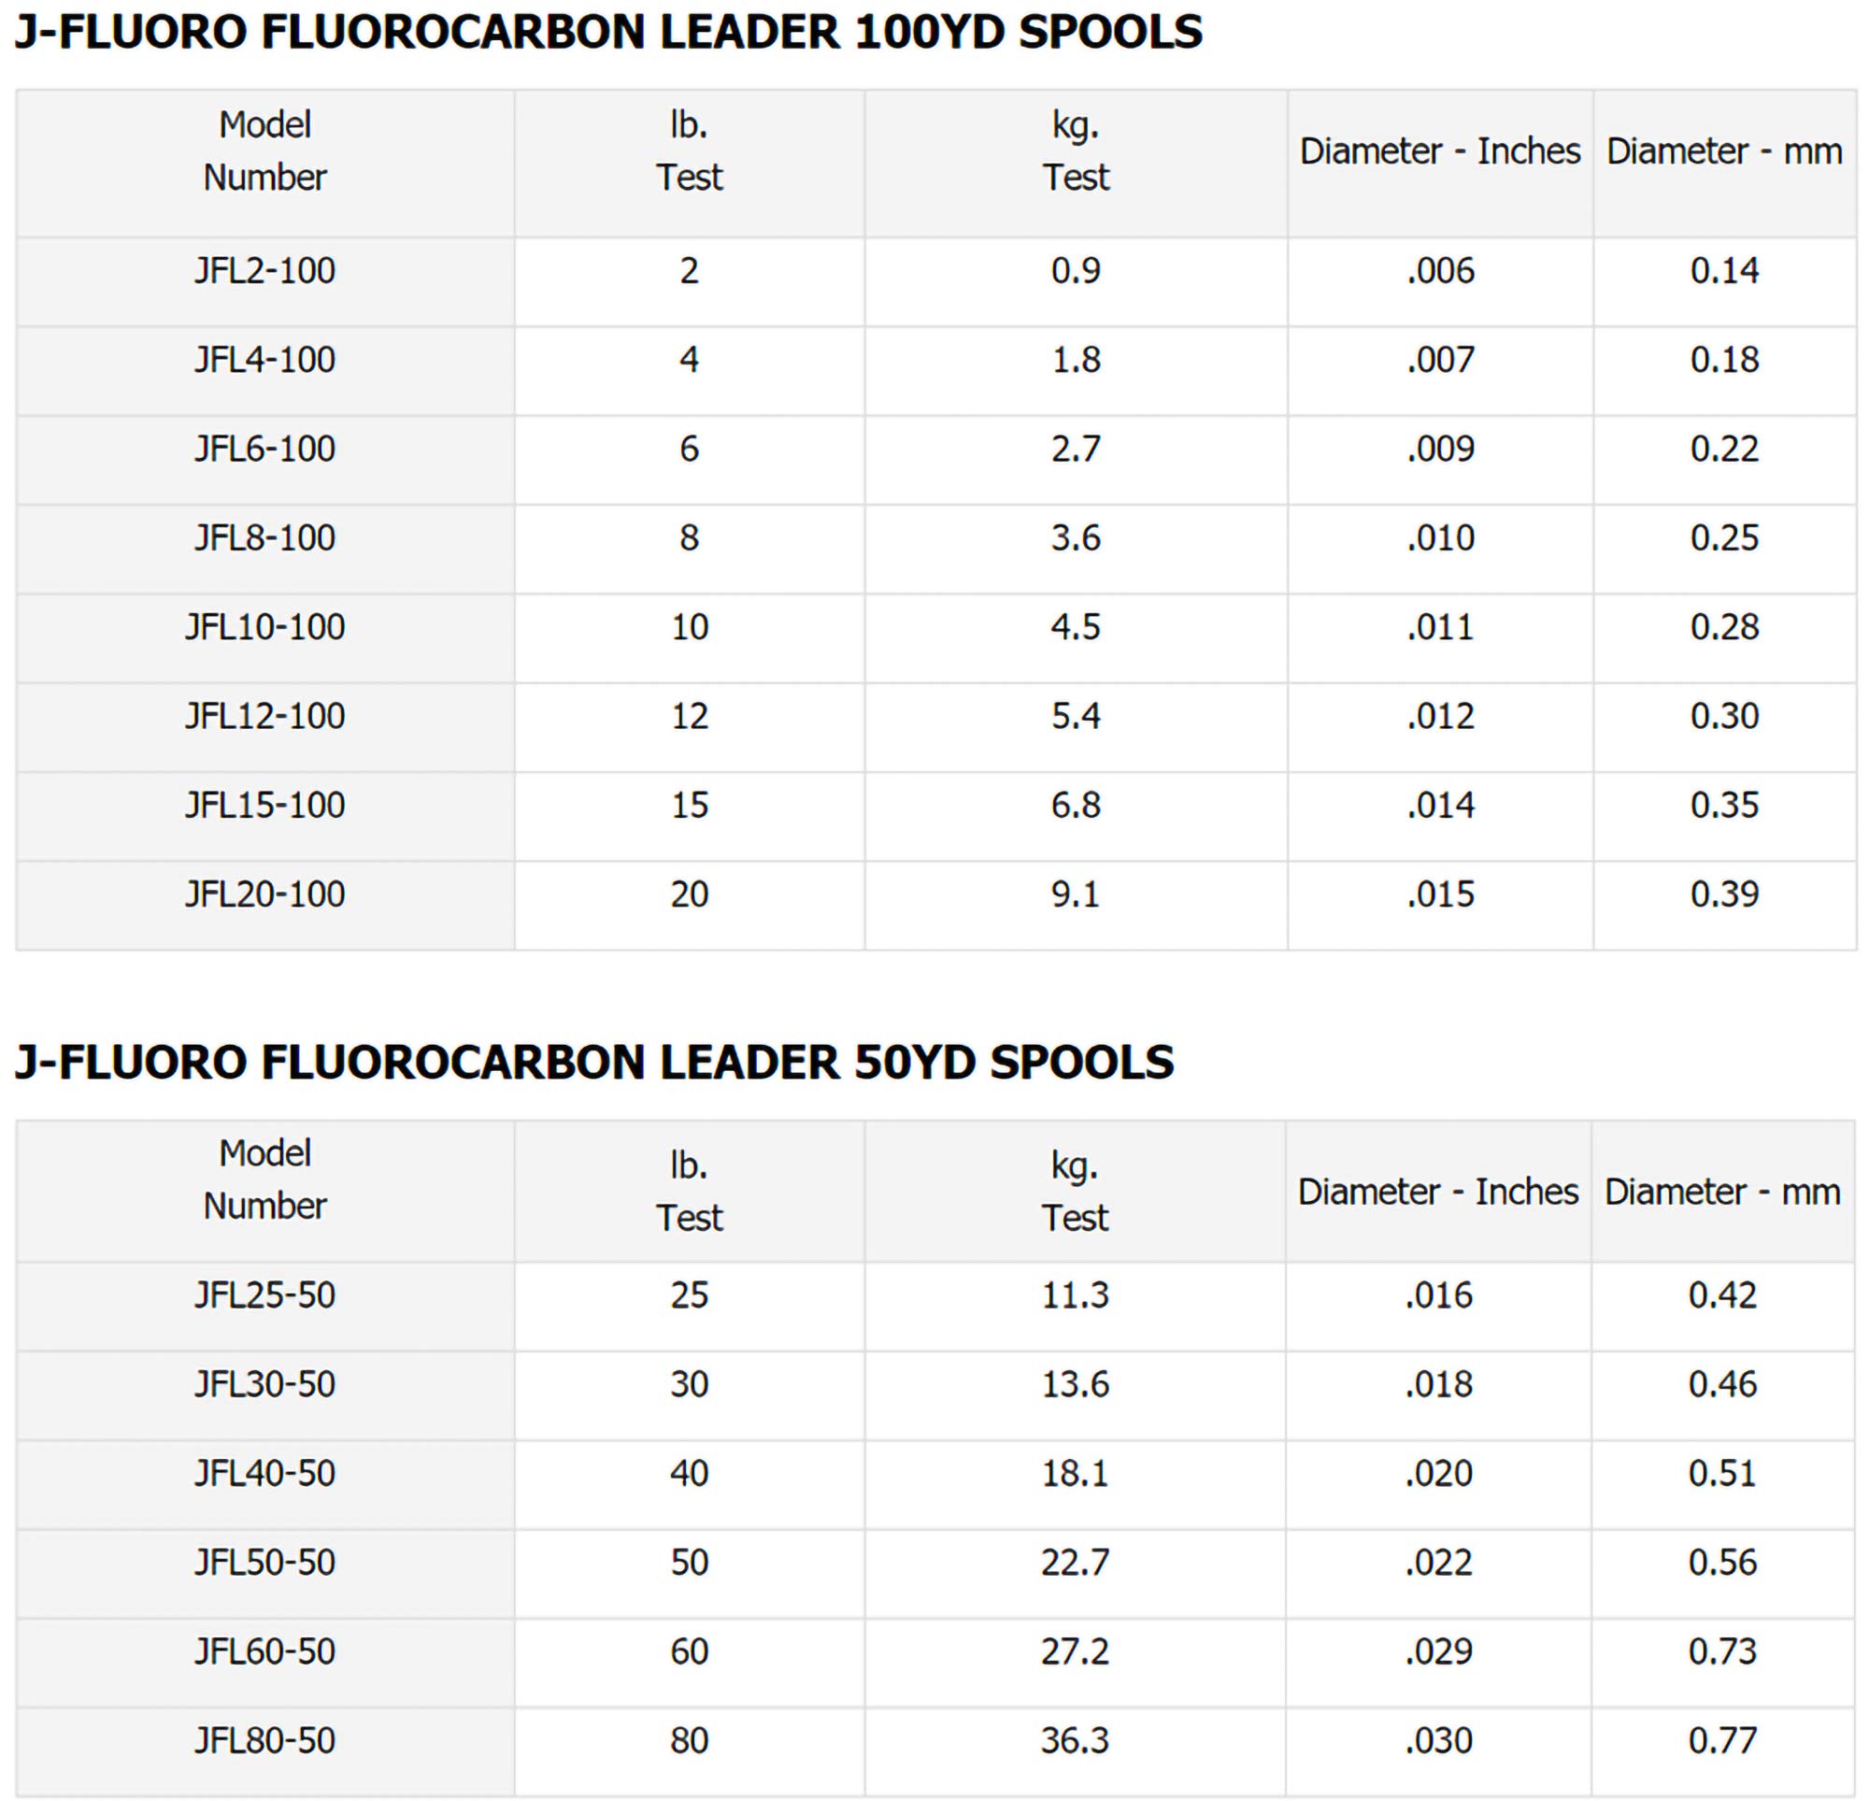Select the .029 inch diameter cell

pos(1438,1651)
